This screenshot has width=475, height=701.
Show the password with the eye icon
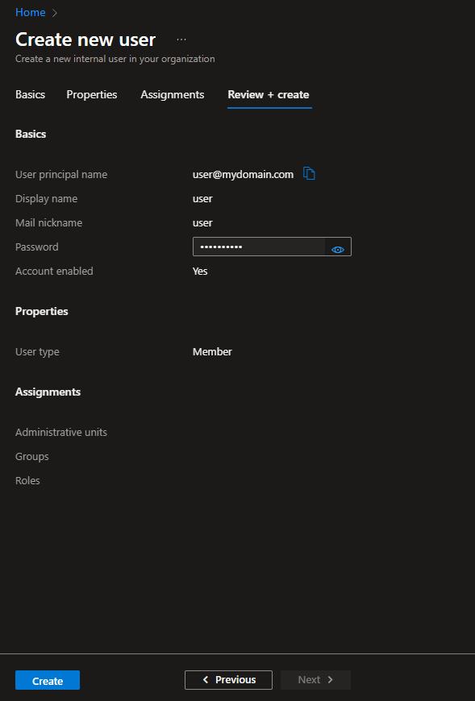point(338,250)
